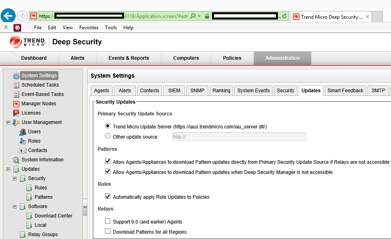Open the Policies navigation tab
The image size is (391, 239).
[232, 58]
